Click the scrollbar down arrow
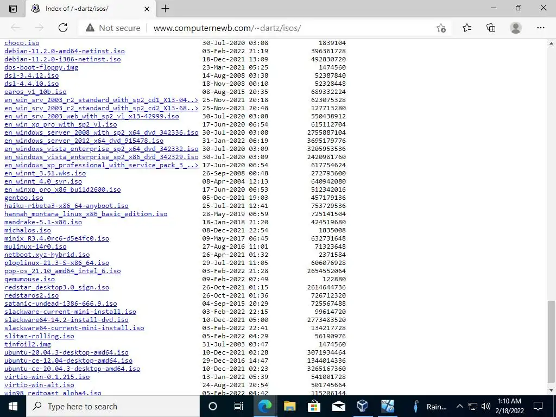The width and height of the screenshot is (556, 417). pos(552,390)
